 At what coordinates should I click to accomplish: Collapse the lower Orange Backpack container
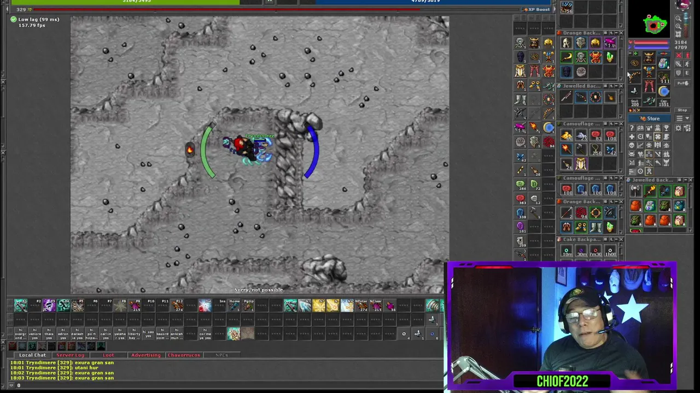click(x=616, y=201)
